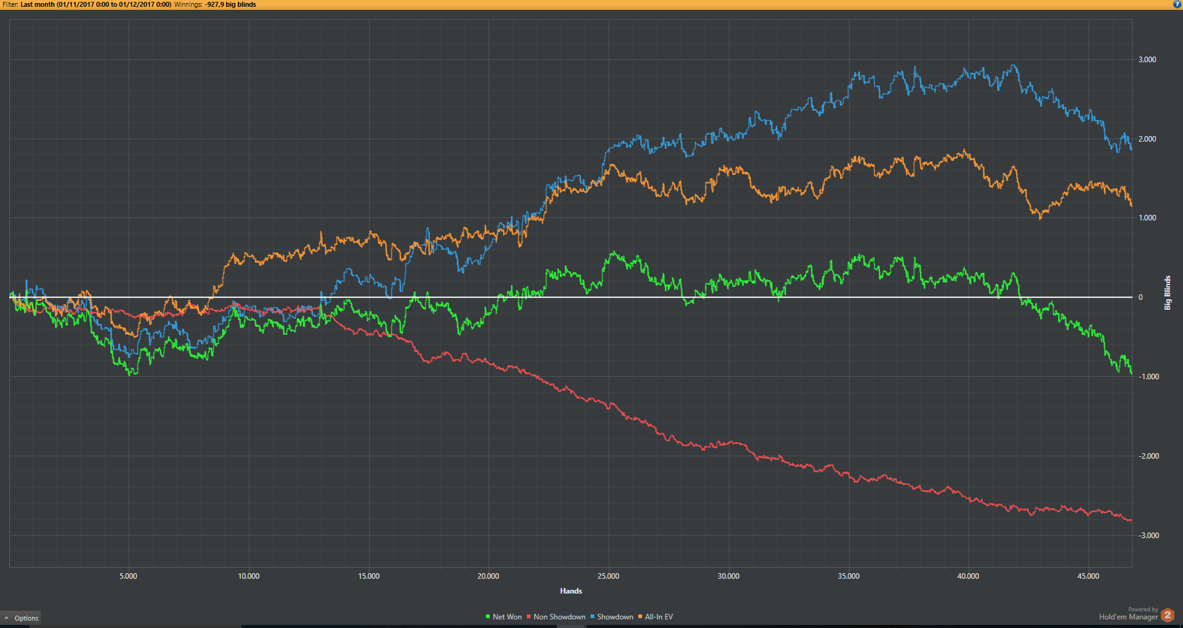Click the "5.000" hands axis label
Screen dimensions: 1183x628
128,576
